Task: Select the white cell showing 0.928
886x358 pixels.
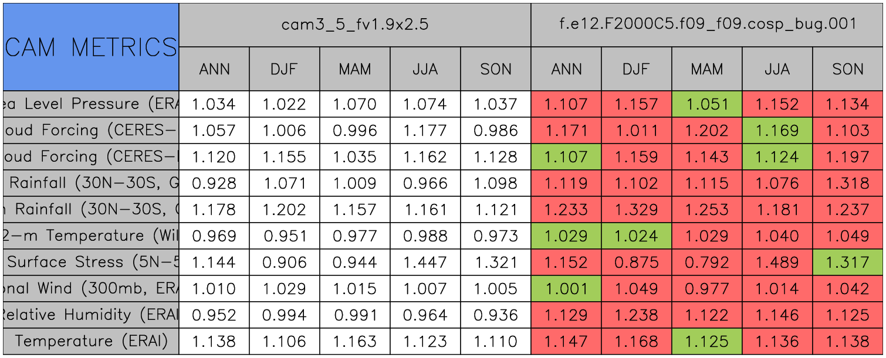Action: (214, 183)
